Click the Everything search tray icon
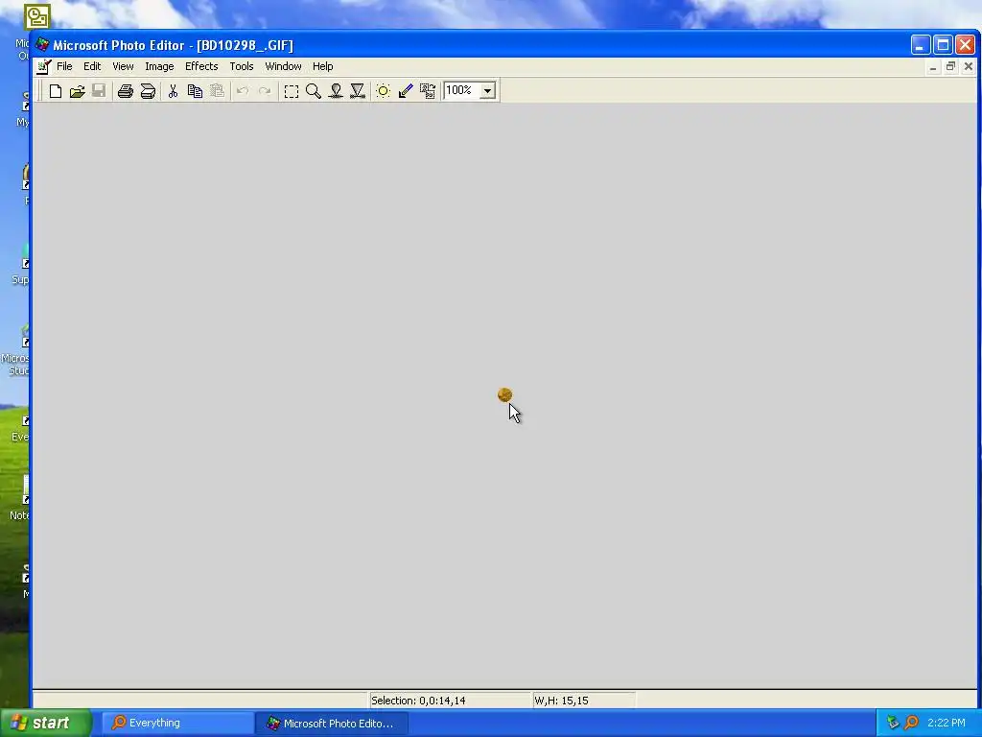 (x=912, y=723)
